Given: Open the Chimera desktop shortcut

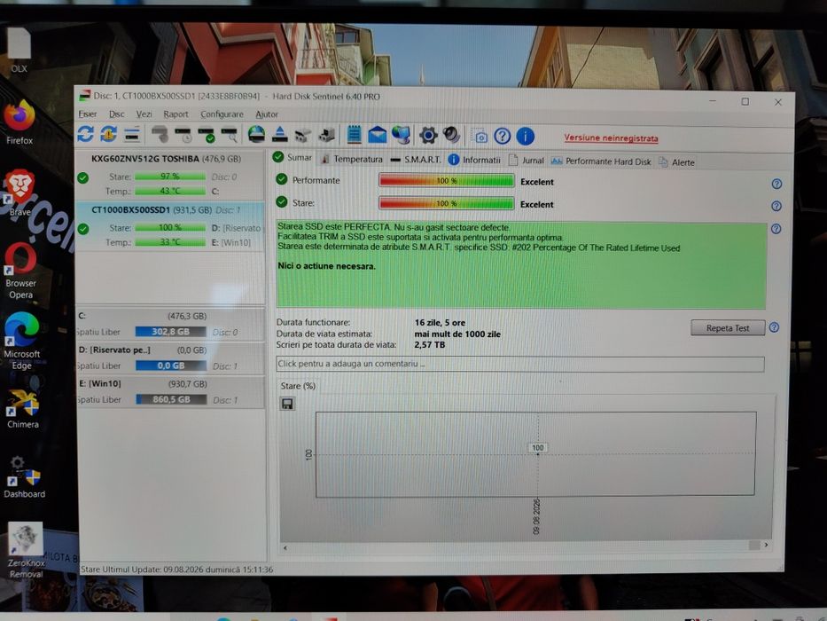Looking at the screenshot, I should [23, 408].
